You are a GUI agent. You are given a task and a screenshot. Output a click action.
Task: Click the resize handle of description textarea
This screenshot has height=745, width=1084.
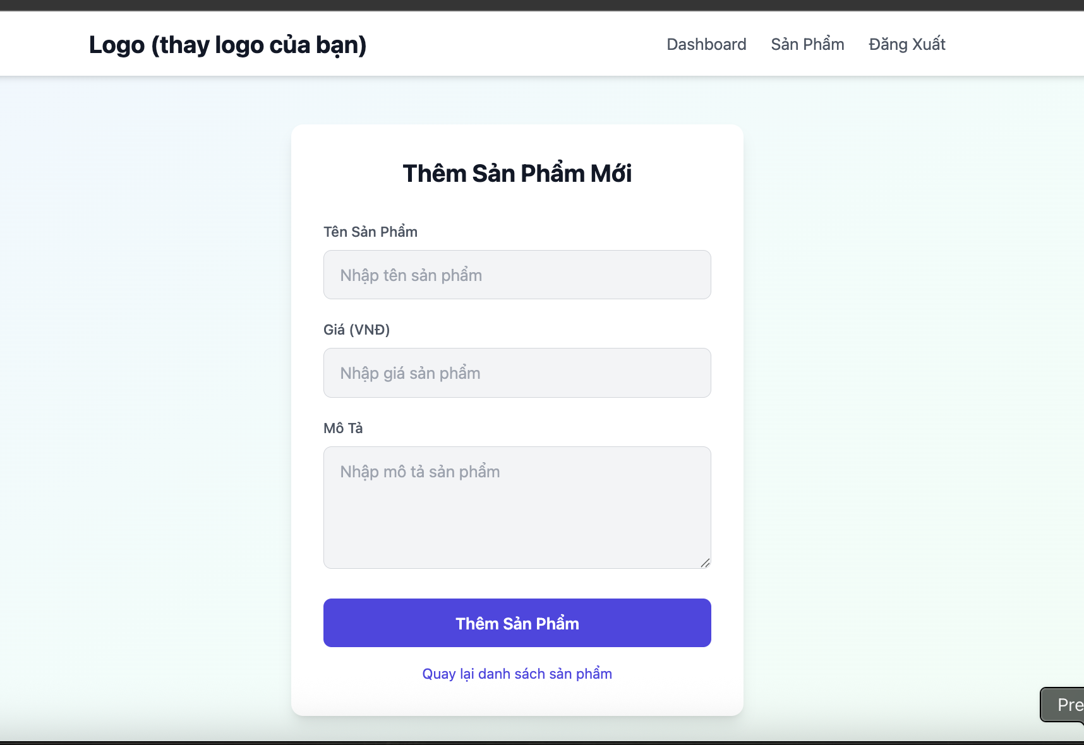point(705,563)
